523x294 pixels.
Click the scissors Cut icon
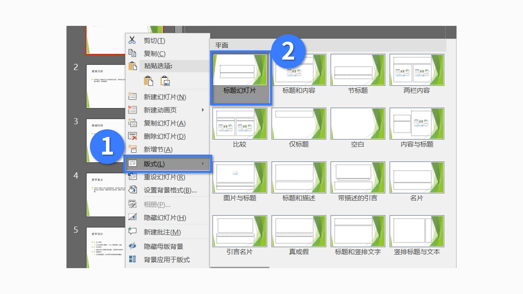point(132,40)
